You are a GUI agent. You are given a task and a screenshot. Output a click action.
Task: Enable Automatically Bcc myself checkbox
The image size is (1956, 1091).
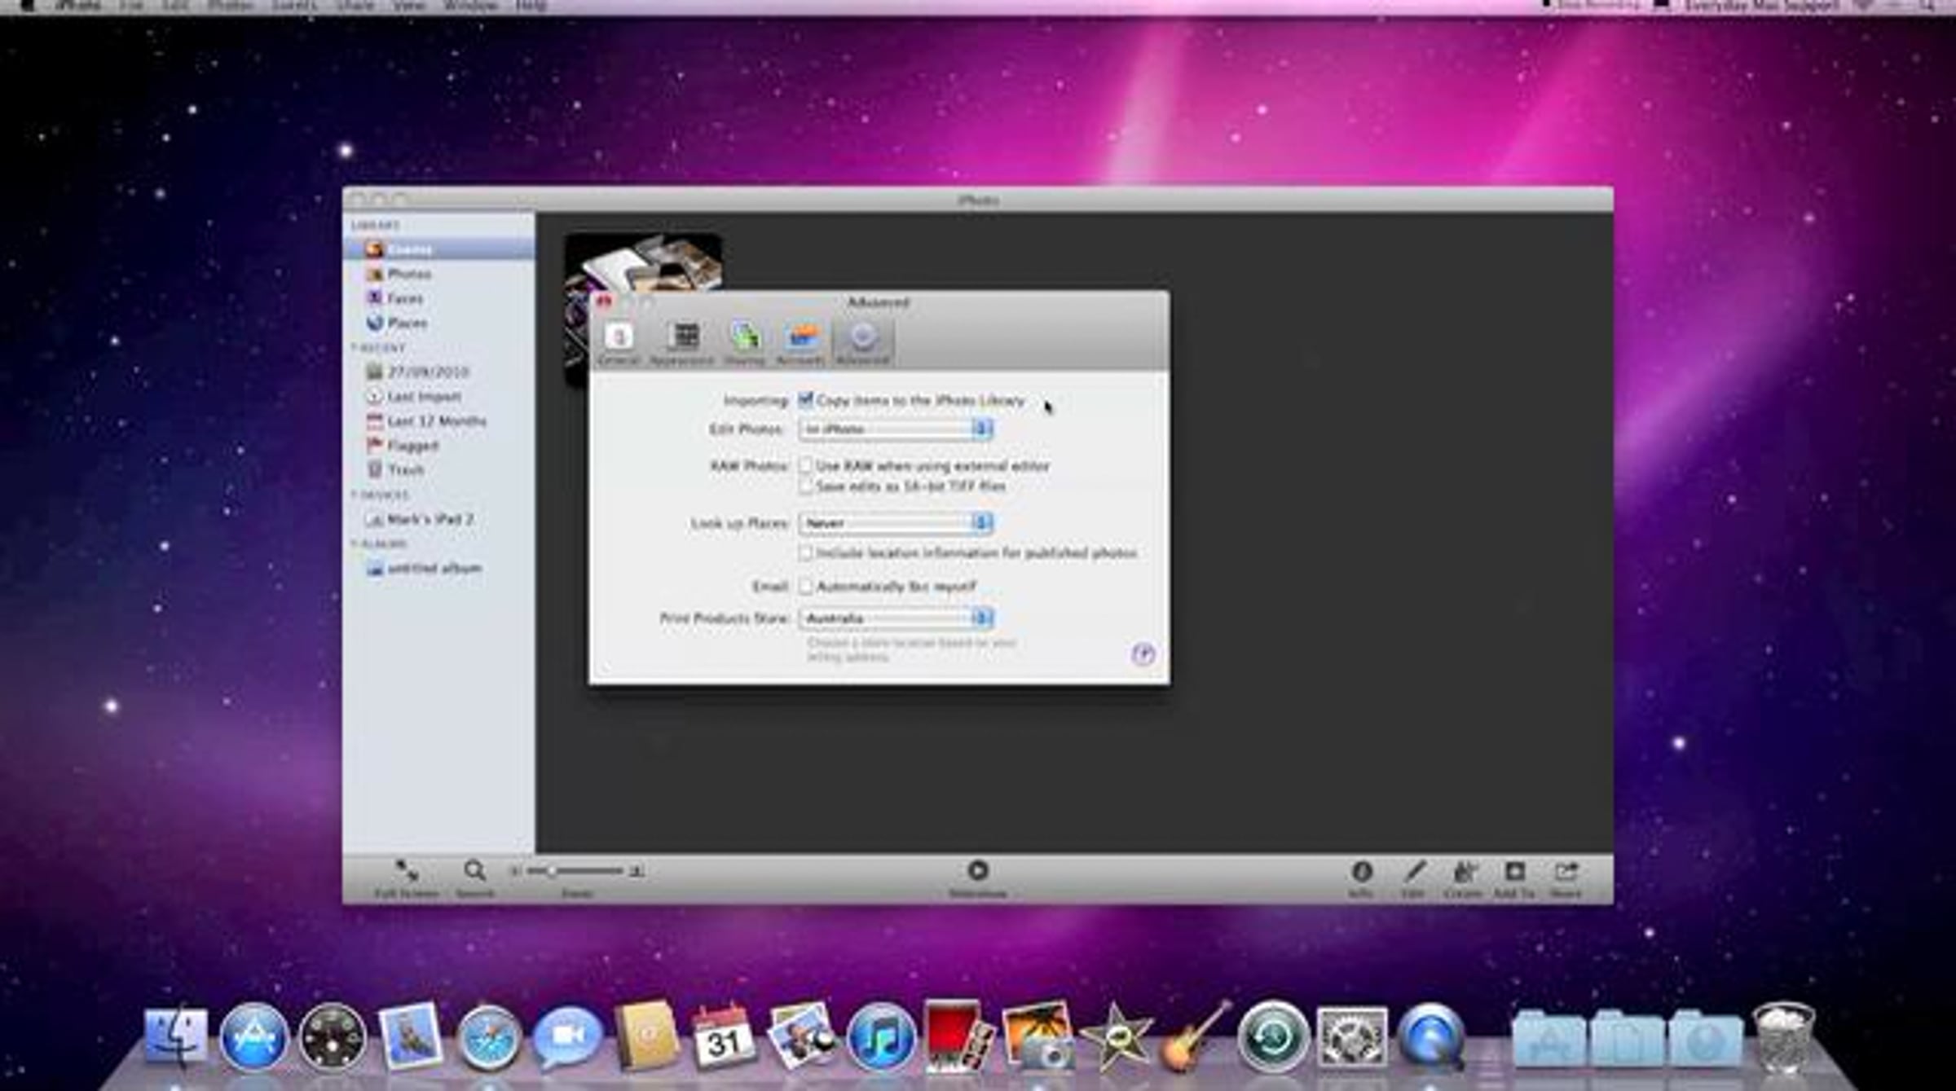(805, 587)
